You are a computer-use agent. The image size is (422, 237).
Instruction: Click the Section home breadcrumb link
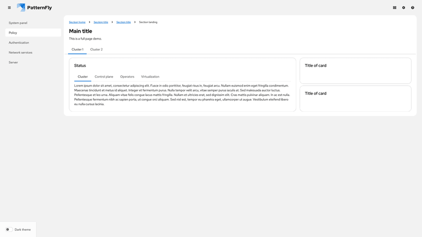click(x=77, y=22)
